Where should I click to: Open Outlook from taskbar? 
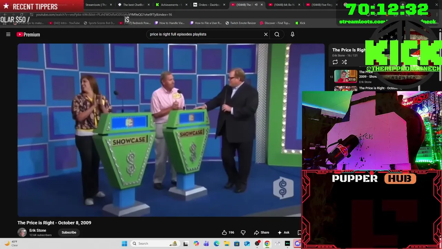(x=247, y=243)
